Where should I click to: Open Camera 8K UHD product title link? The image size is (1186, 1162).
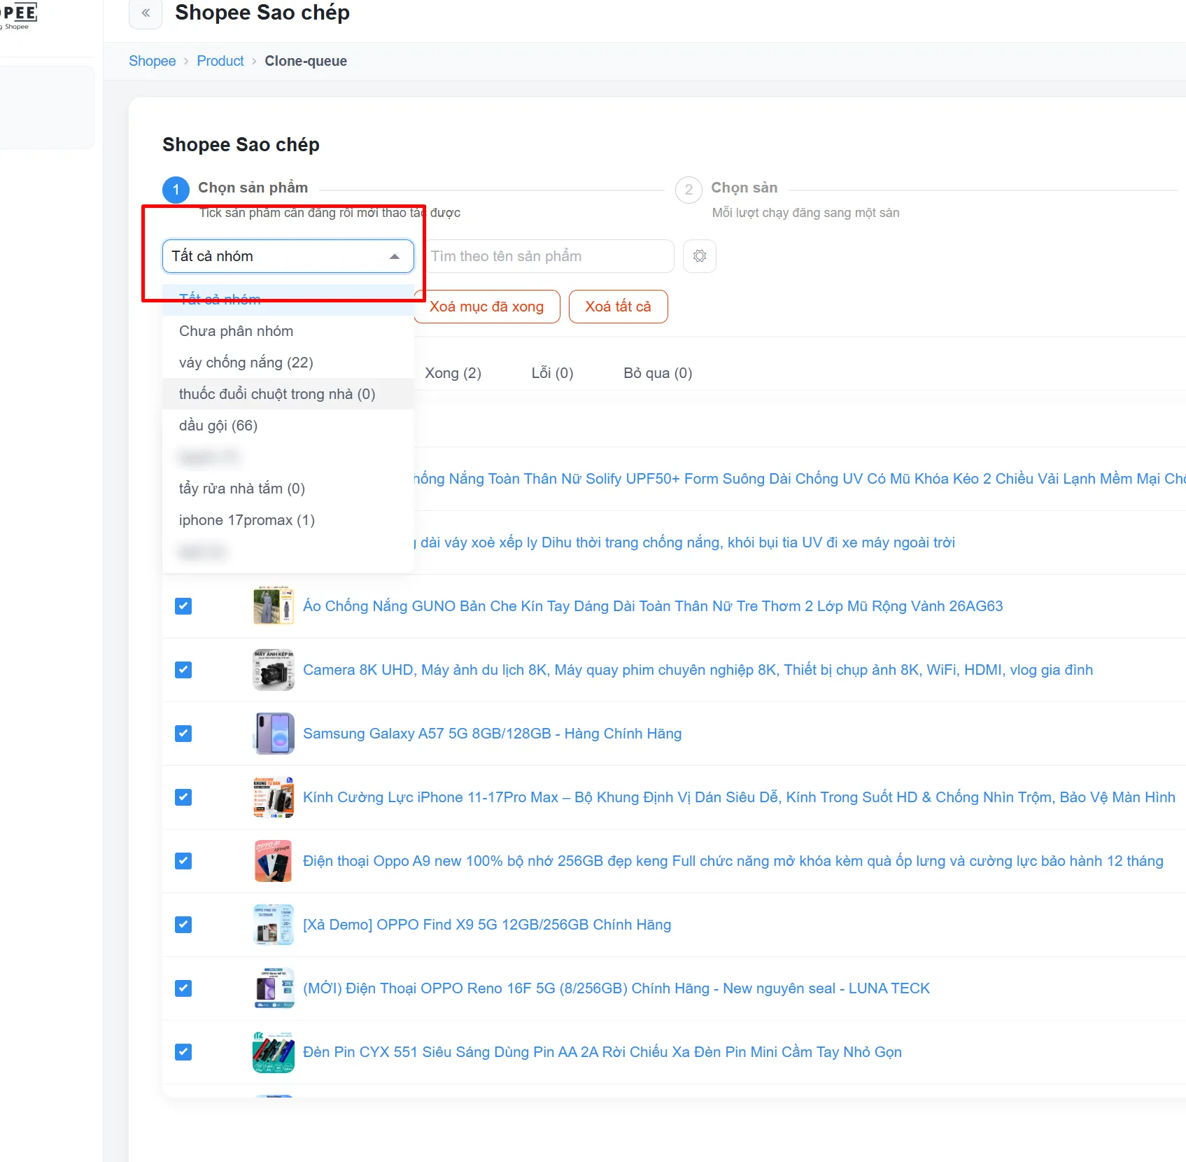698,670
